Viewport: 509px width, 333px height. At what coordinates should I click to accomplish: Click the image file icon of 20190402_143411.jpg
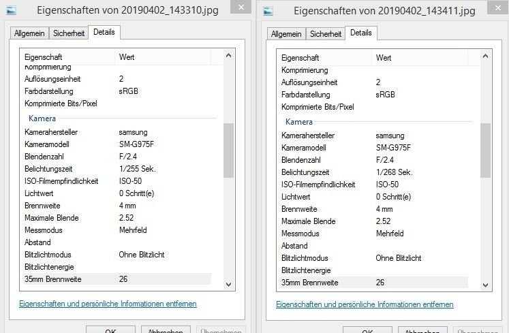268,11
